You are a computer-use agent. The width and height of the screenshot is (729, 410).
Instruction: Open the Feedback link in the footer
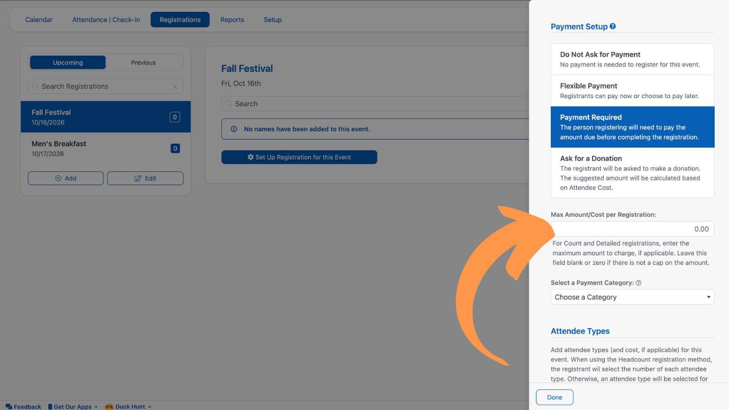click(23, 406)
